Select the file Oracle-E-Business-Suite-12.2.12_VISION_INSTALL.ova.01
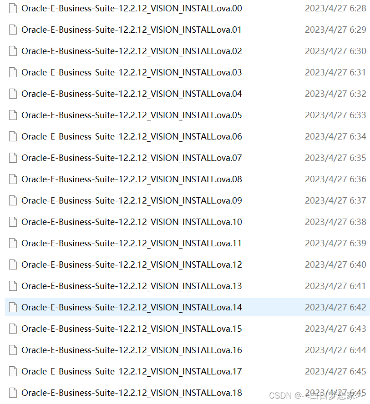Viewport: 370px width, 404px height. pyautogui.click(x=132, y=30)
